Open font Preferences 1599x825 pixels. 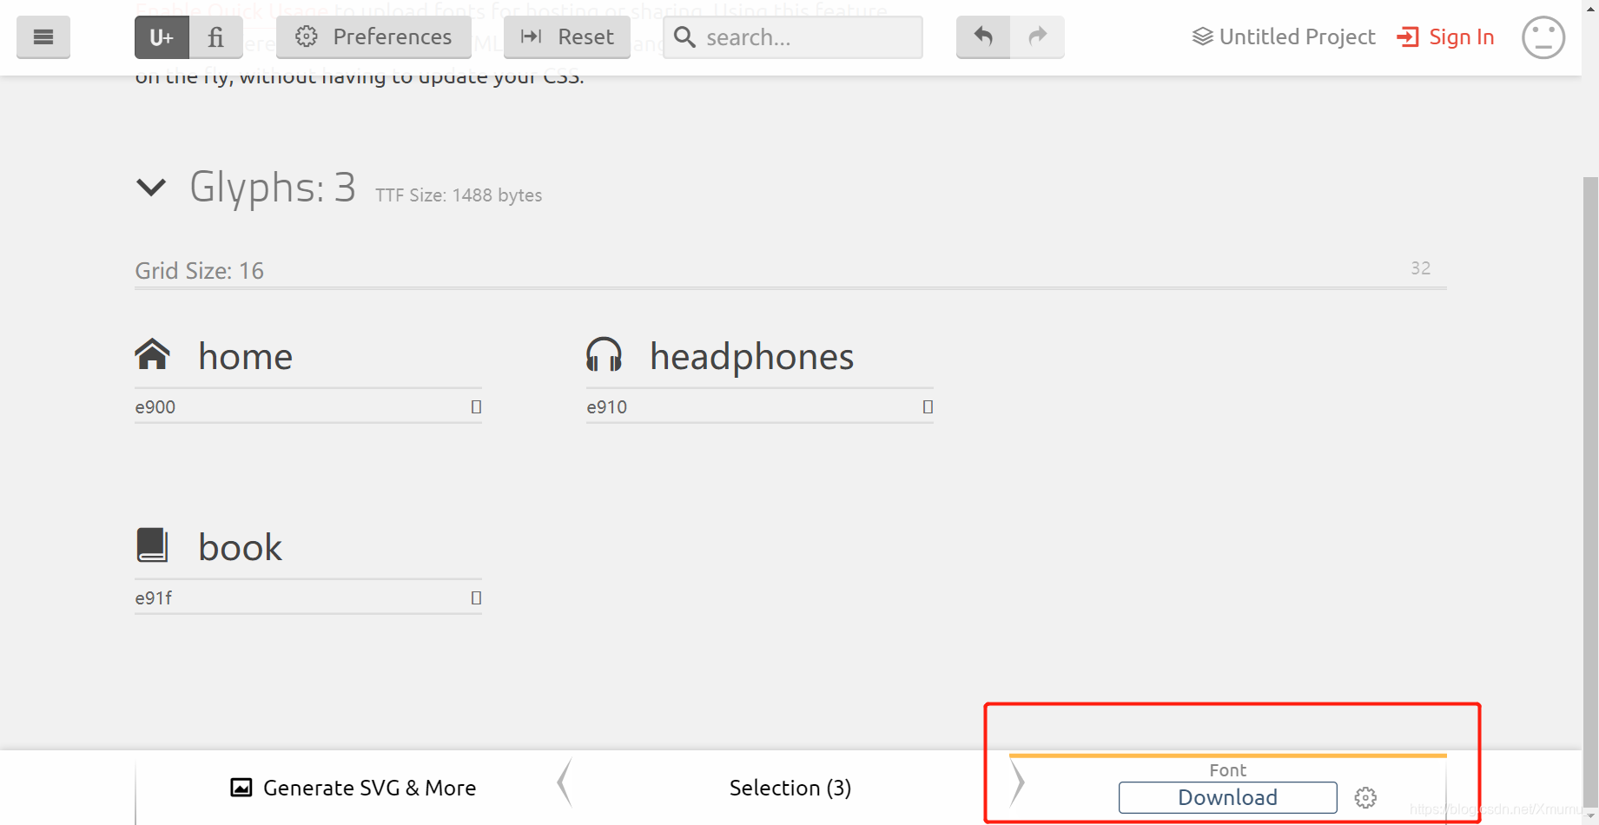373,37
